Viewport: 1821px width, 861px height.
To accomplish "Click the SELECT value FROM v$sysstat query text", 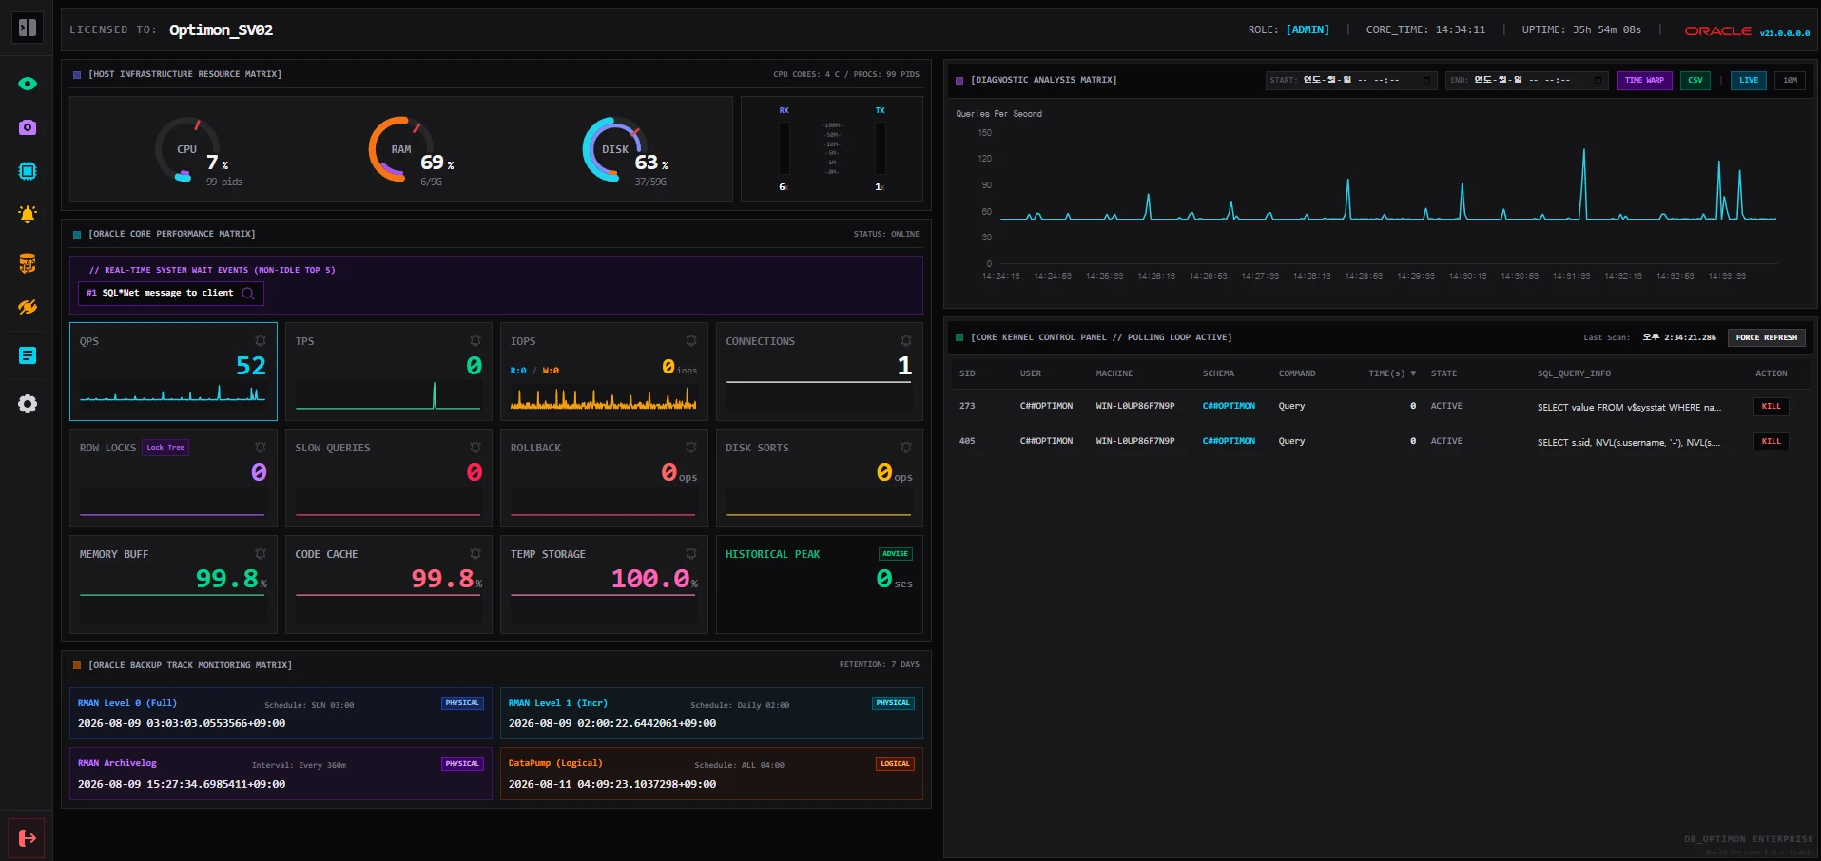I will coord(1629,407).
